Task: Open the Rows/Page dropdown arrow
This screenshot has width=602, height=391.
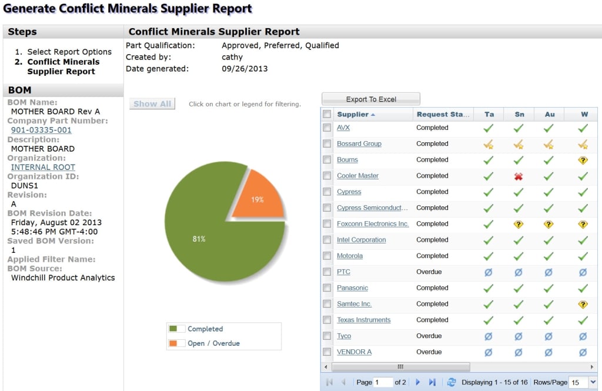Action: 593,382
